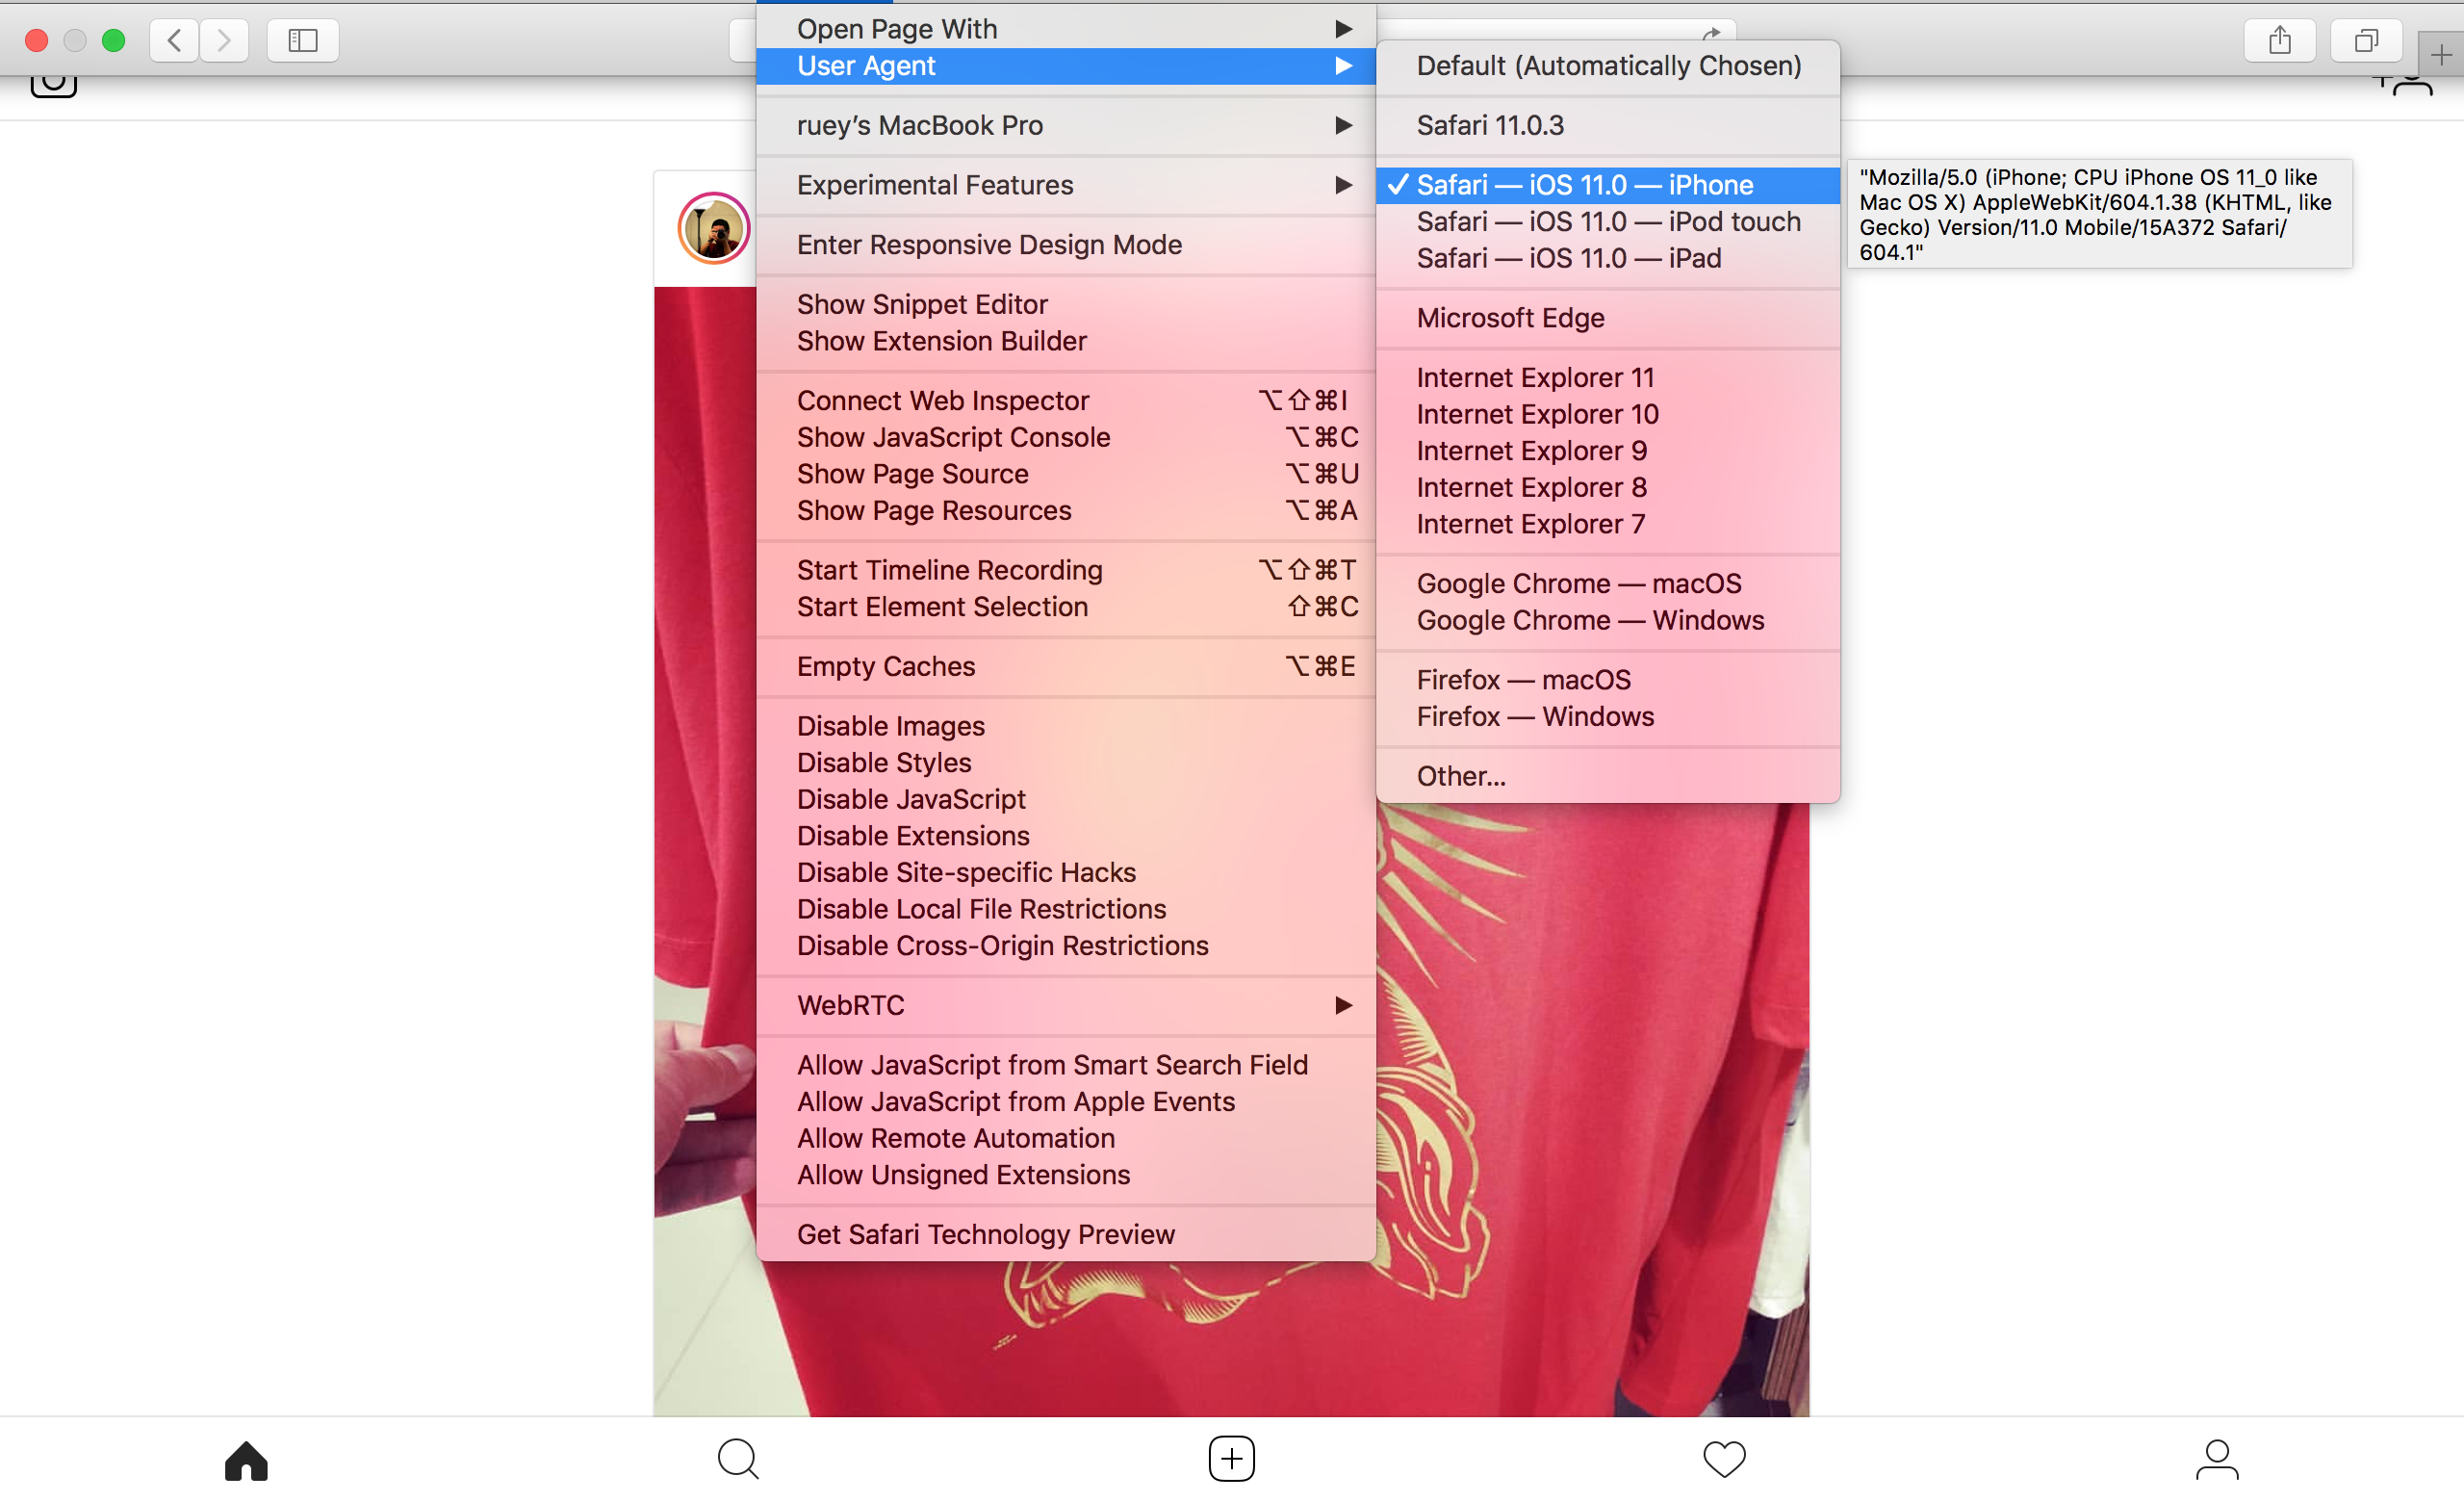Image resolution: width=2464 pixels, height=1502 pixels.
Task: Click Start Element Selection
Action: tap(1066, 607)
